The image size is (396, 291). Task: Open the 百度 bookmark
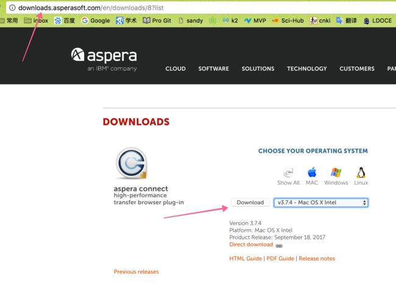65,21
